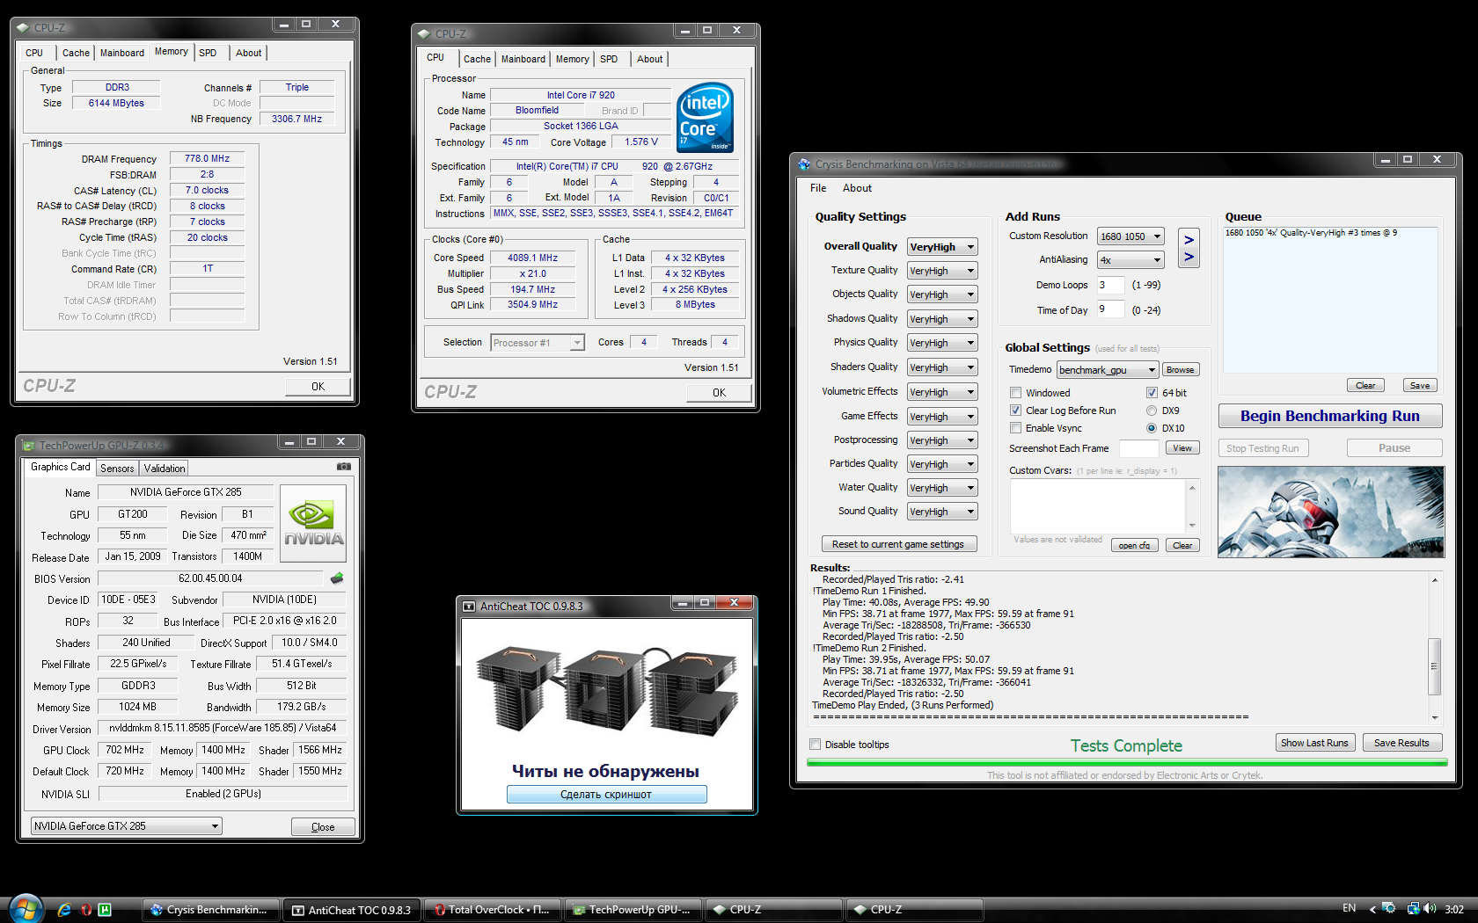Click the gear tray icon
This screenshot has height=923, width=1478.
(1389, 909)
